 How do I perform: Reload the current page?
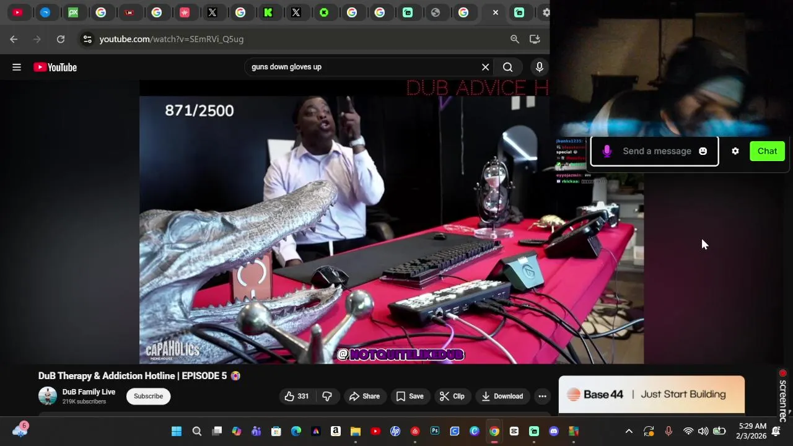pos(61,39)
